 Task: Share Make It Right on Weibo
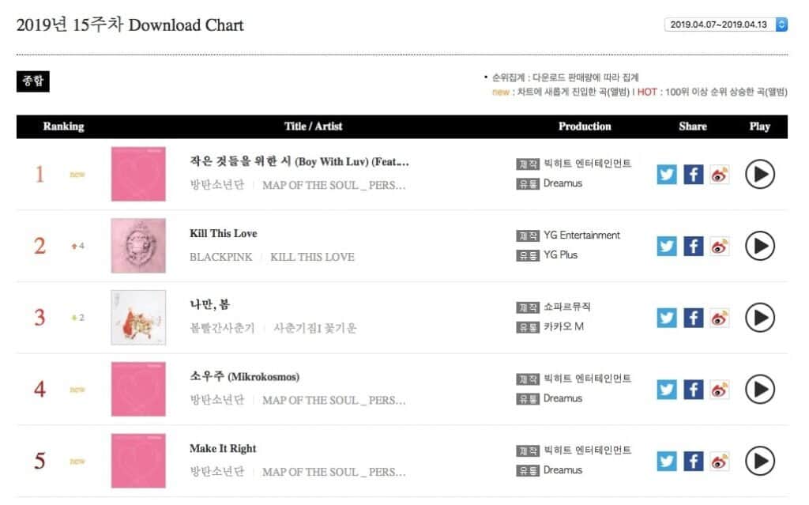(719, 461)
